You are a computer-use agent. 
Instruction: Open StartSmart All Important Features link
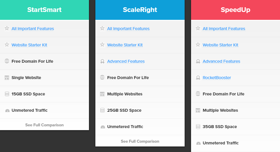click(33, 29)
